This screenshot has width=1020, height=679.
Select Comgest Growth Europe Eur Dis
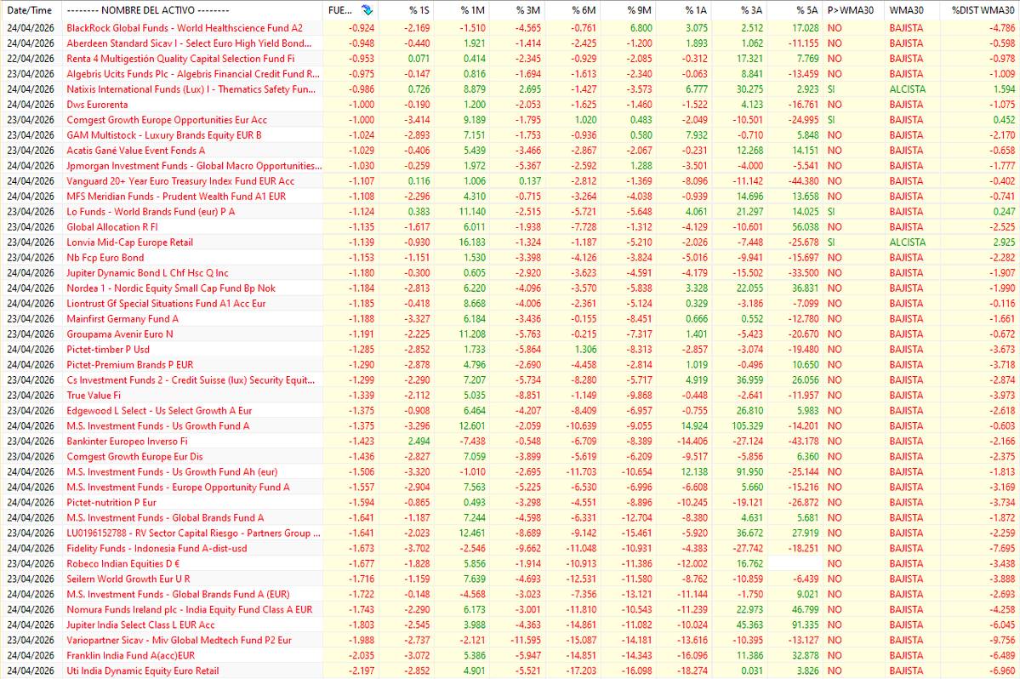tap(134, 457)
